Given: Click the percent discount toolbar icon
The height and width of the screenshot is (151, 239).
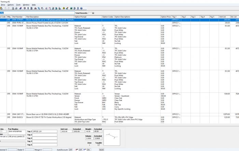Looking at the screenshot, I should 39,8.
